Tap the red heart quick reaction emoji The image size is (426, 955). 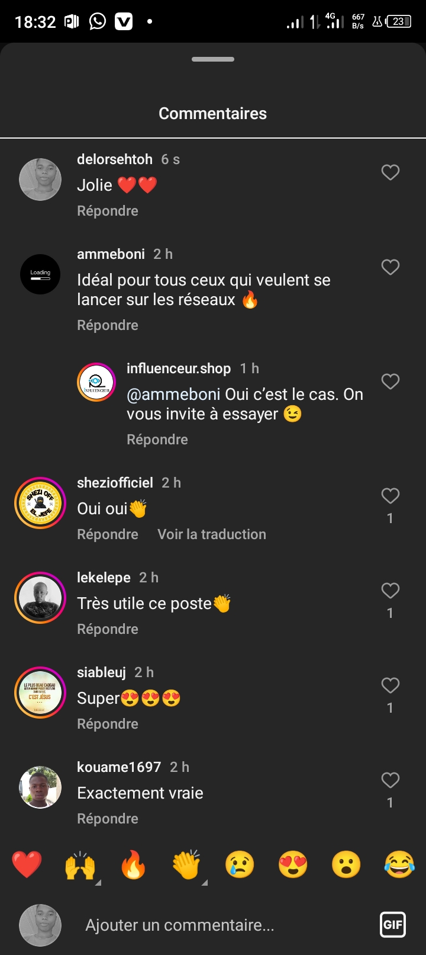tap(27, 864)
